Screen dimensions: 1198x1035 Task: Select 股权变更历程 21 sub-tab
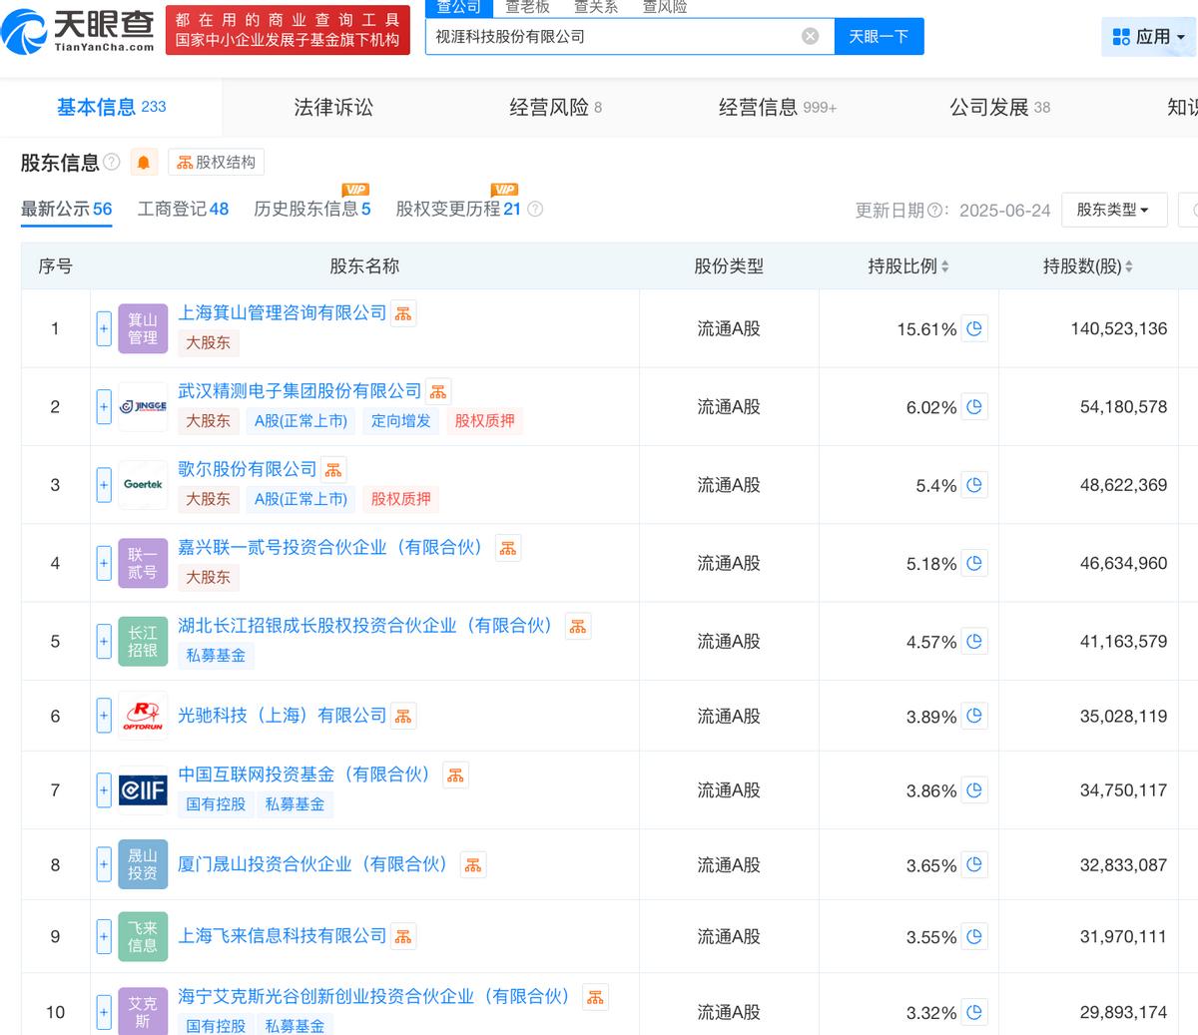tap(458, 210)
